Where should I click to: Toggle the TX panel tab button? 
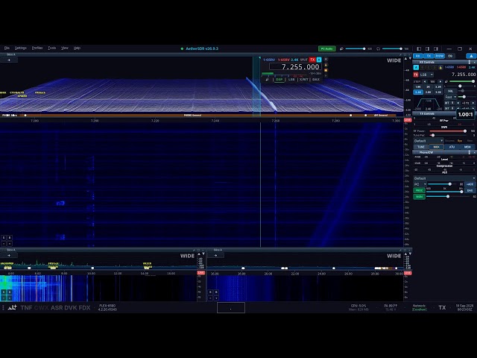coord(429,56)
